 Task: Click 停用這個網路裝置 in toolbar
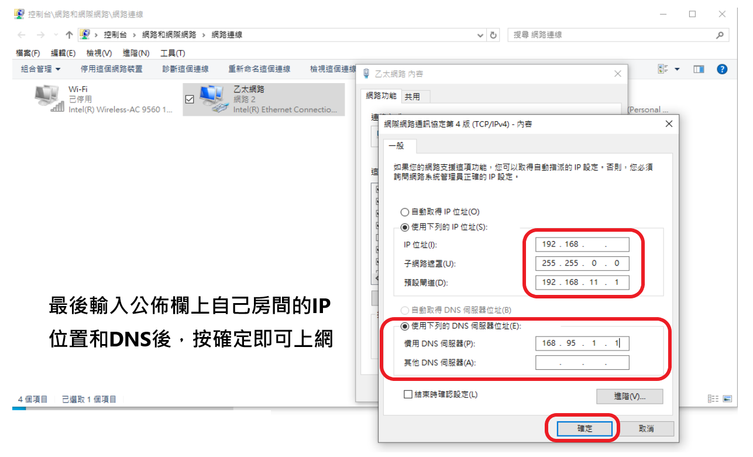[x=111, y=69]
